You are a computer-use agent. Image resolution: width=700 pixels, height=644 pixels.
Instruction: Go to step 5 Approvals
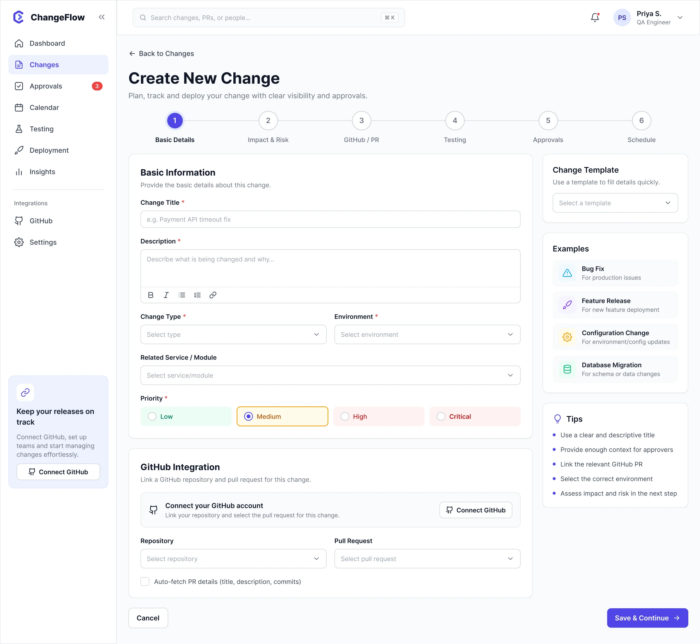(548, 121)
